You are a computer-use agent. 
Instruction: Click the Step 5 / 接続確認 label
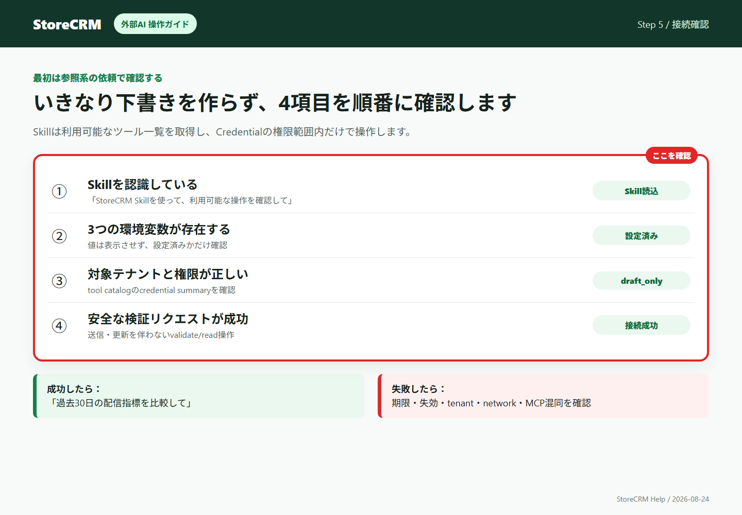673,24
